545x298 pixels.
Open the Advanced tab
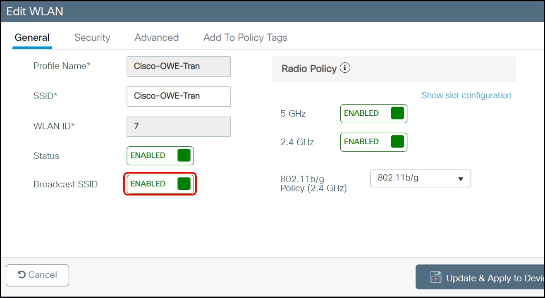pos(156,37)
